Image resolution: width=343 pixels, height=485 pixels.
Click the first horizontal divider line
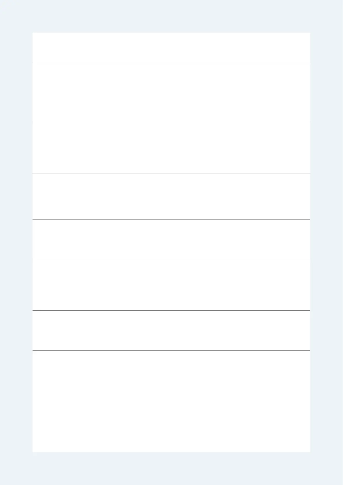click(x=171, y=63)
